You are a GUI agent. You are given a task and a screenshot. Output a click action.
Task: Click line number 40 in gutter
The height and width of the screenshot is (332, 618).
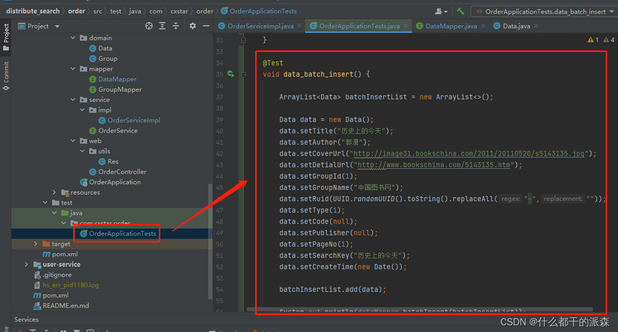click(220, 131)
